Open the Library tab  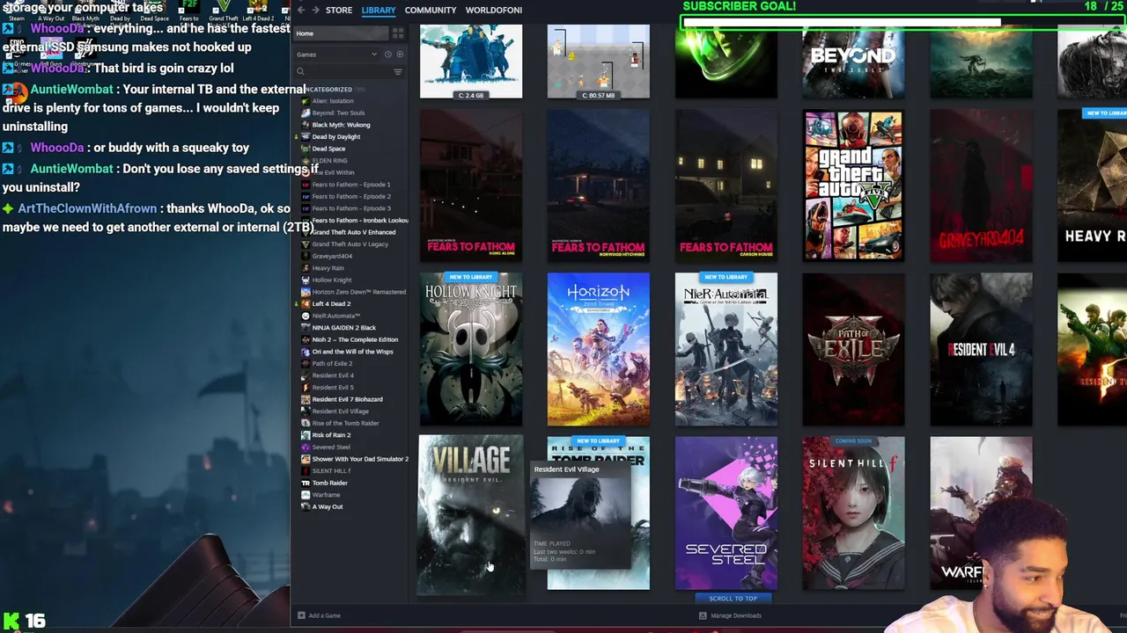point(379,10)
